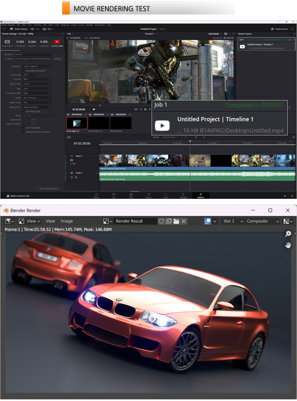Open the File menu in DaVinci Resolve

pos(18,25)
